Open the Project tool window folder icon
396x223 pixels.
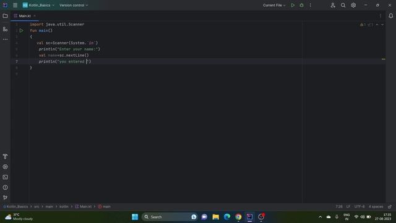[5, 16]
